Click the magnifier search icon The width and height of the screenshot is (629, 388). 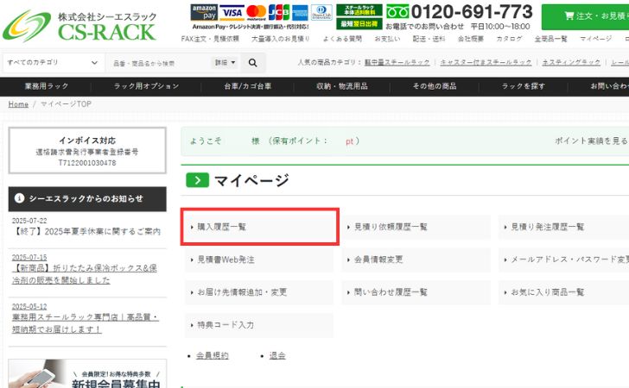252,62
